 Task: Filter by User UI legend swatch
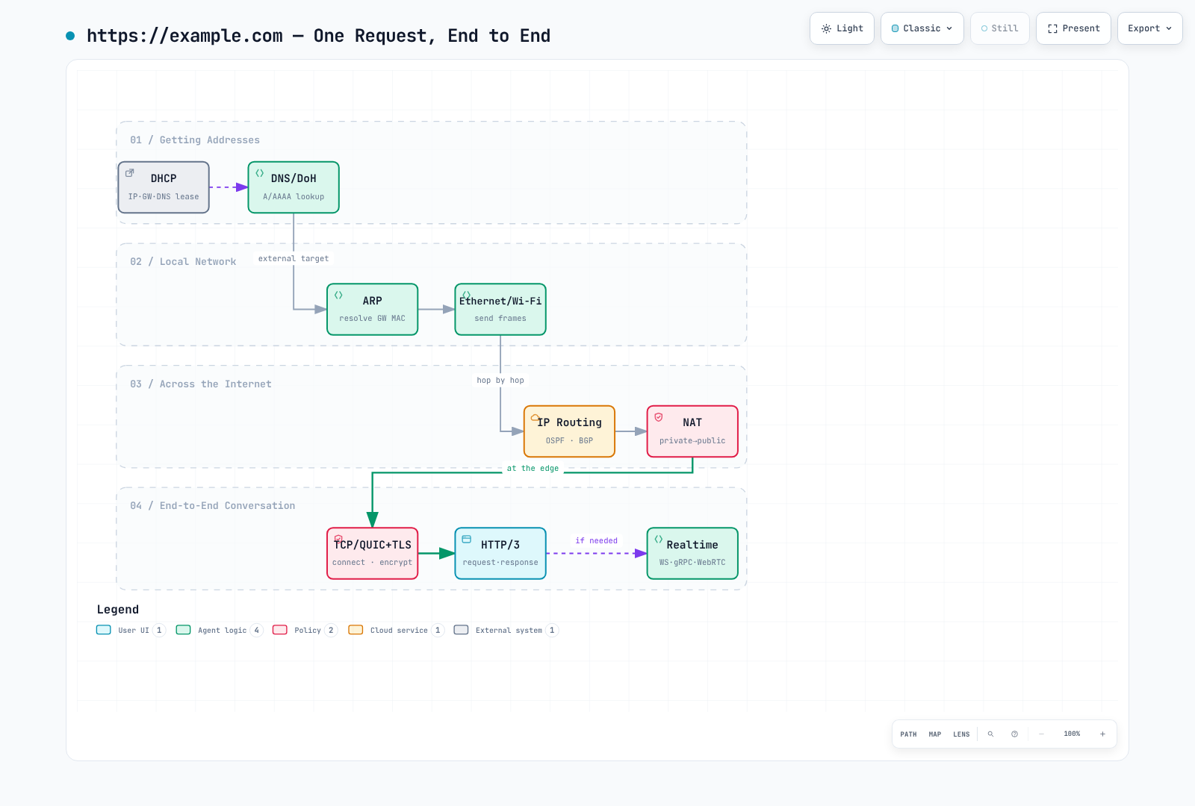(x=104, y=630)
